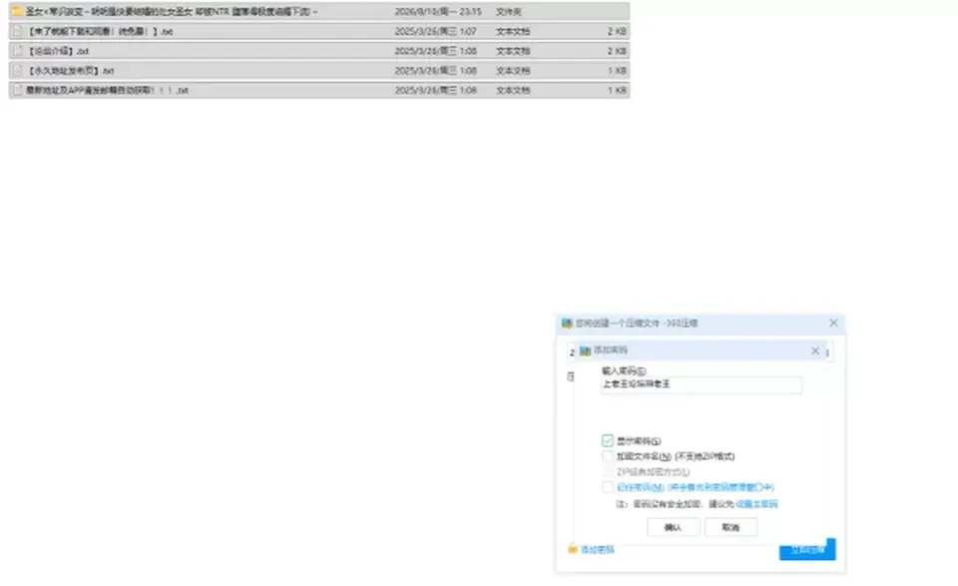
Task: Confirm the password with the 确认 button
Action: coord(673,527)
